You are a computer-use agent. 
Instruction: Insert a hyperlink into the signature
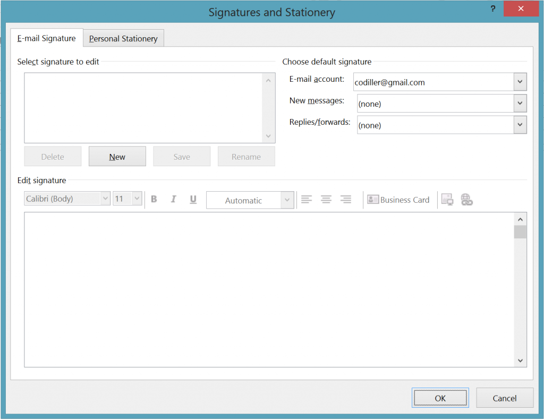point(467,199)
